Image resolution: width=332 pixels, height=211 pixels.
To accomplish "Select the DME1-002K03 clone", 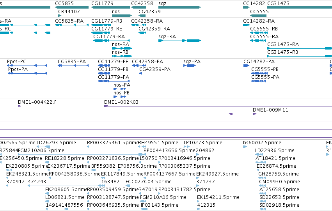I will pos(218,106).
